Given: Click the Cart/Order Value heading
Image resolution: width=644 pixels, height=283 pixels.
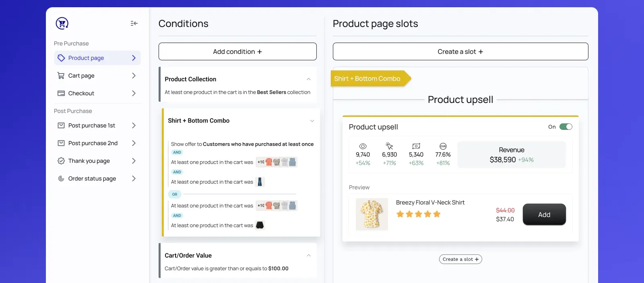Looking at the screenshot, I should (x=188, y=255).
